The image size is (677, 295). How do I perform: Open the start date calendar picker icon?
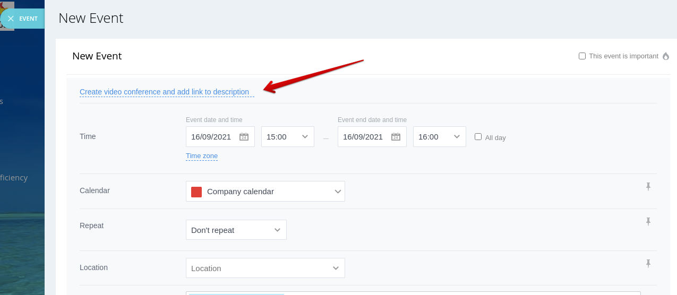244,137
